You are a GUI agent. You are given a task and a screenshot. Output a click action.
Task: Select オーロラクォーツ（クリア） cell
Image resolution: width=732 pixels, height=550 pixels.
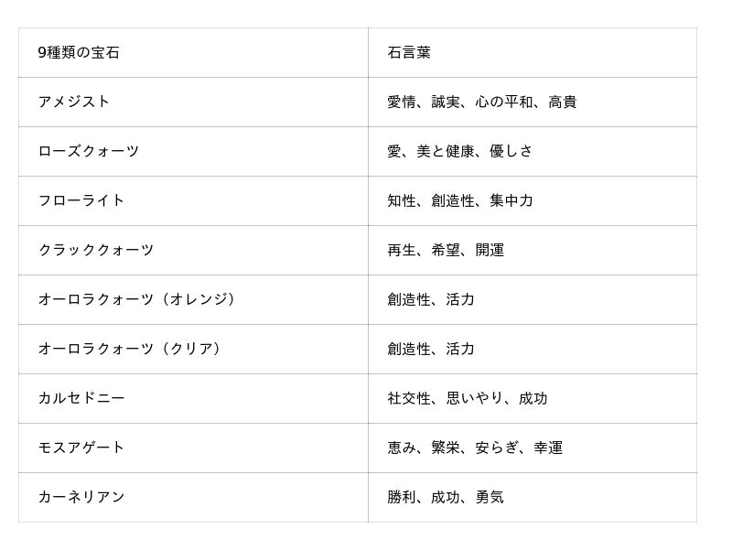[x=131, y=350]
